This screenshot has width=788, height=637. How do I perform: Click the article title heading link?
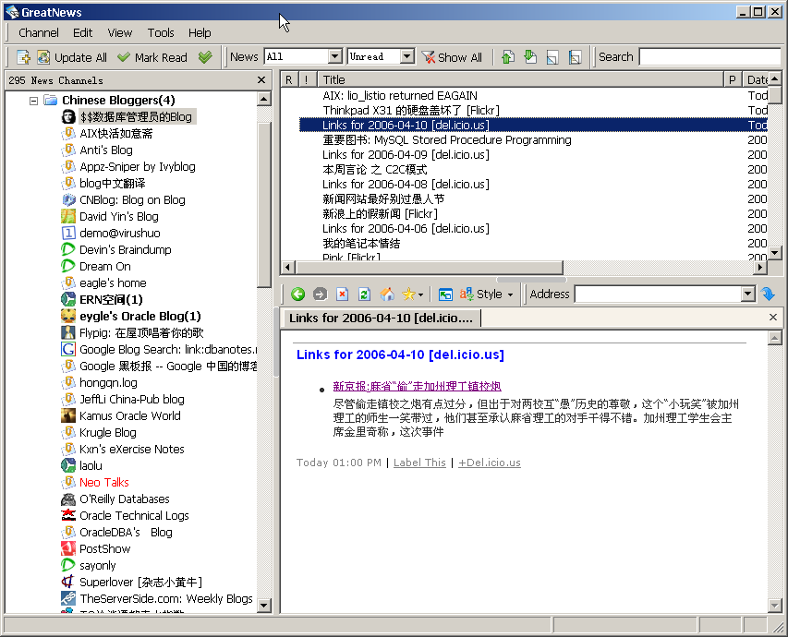(400, 355)
